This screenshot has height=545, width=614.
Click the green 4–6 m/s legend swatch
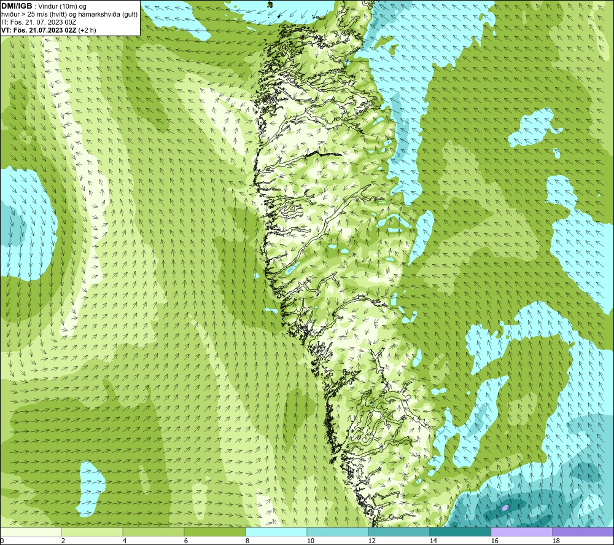[153, 531]
